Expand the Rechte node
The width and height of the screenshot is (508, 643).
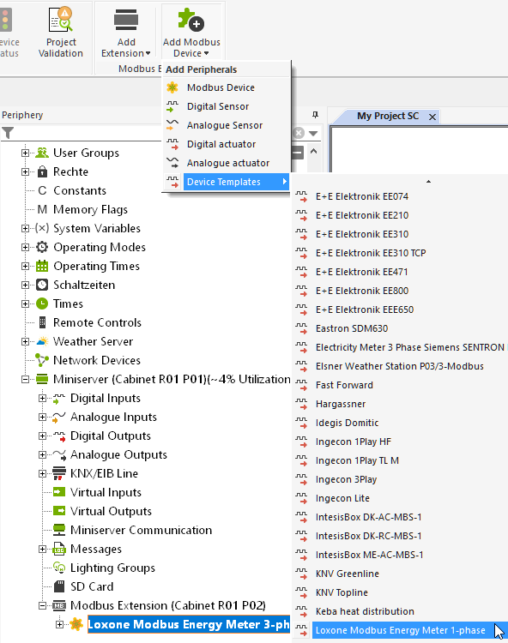[x=25, y=171]
